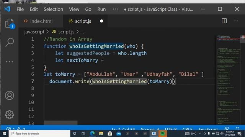The width and height of the screenshot is (245, 137).
Task: Open the Windows Start menu
Action: (4, 134)
